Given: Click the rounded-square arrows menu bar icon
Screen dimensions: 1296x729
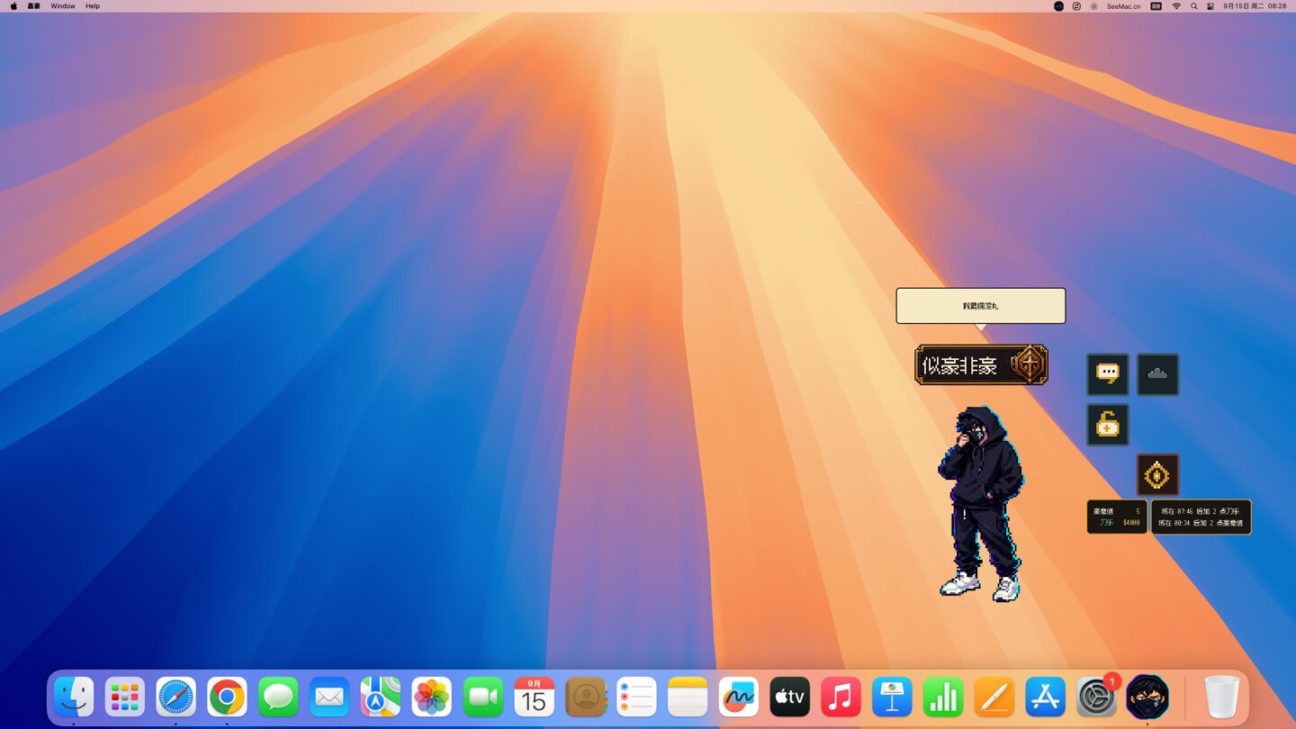Looking at the screenshot, I should (1076, 6).
